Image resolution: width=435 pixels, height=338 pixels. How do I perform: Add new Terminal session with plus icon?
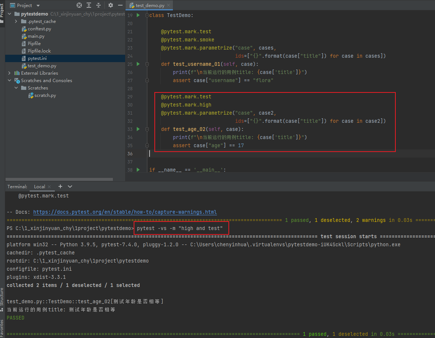[x=60, y=186]
